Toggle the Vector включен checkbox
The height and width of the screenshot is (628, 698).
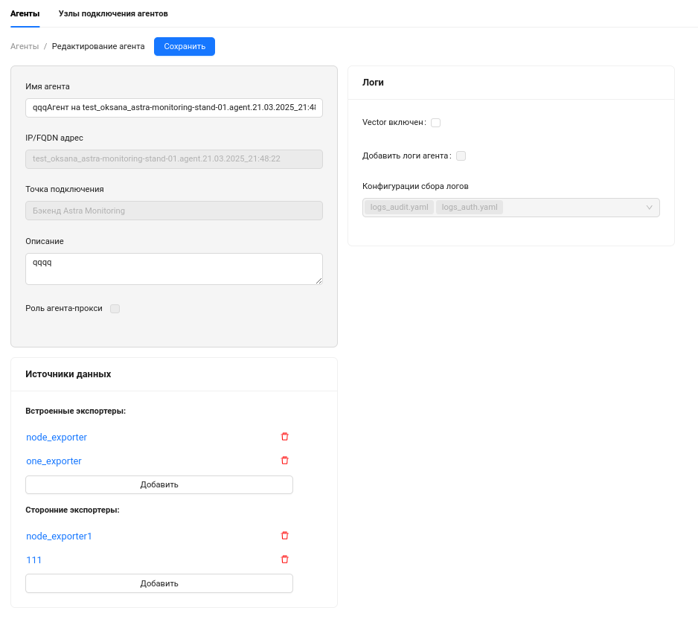coord(435,123)
